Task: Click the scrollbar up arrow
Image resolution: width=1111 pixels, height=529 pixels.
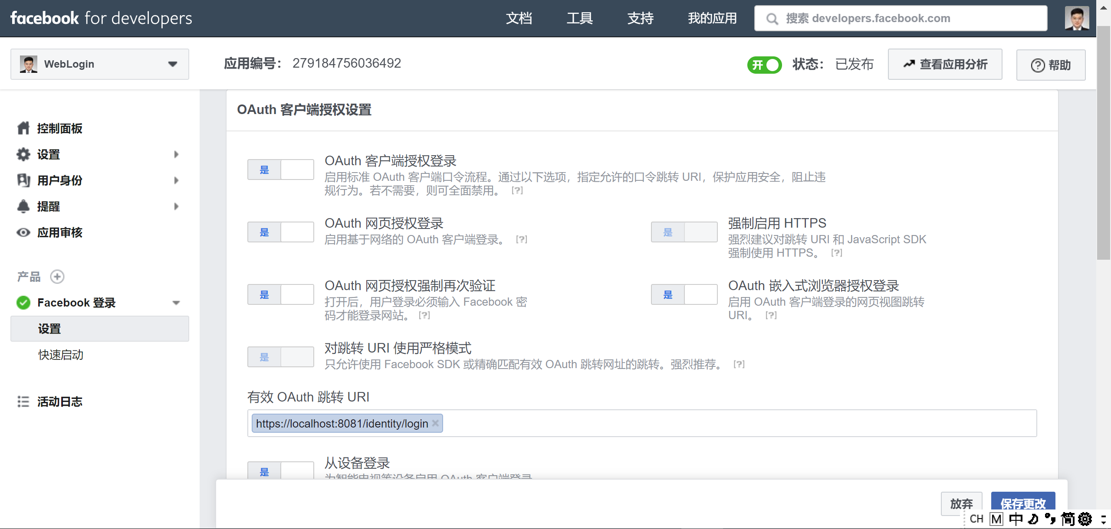Action: [1104, 7]
